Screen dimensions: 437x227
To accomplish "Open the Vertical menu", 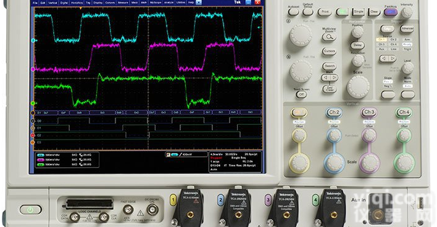I will [52, 3].
